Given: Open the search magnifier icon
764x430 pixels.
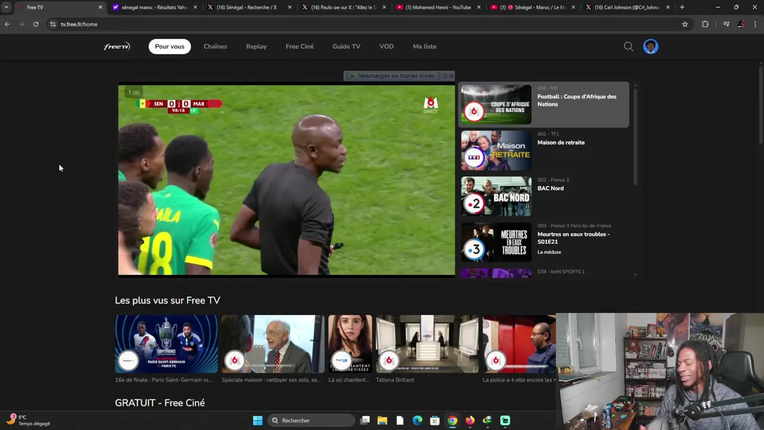Looking at the screenshot, I should point(629,47).
